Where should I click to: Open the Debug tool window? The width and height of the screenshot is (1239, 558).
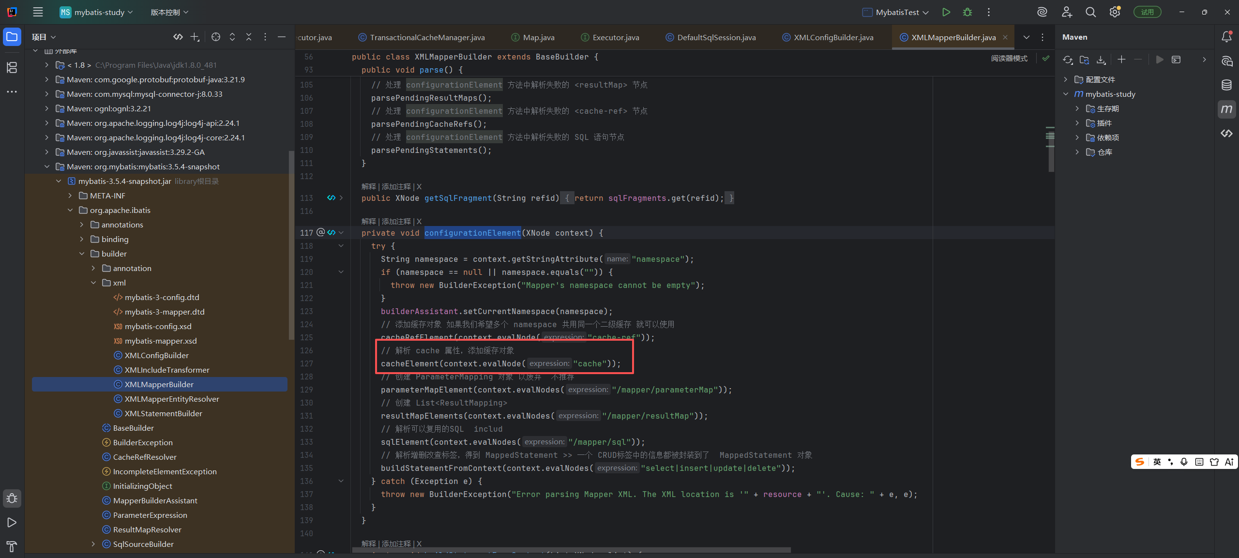coord(12,498)
